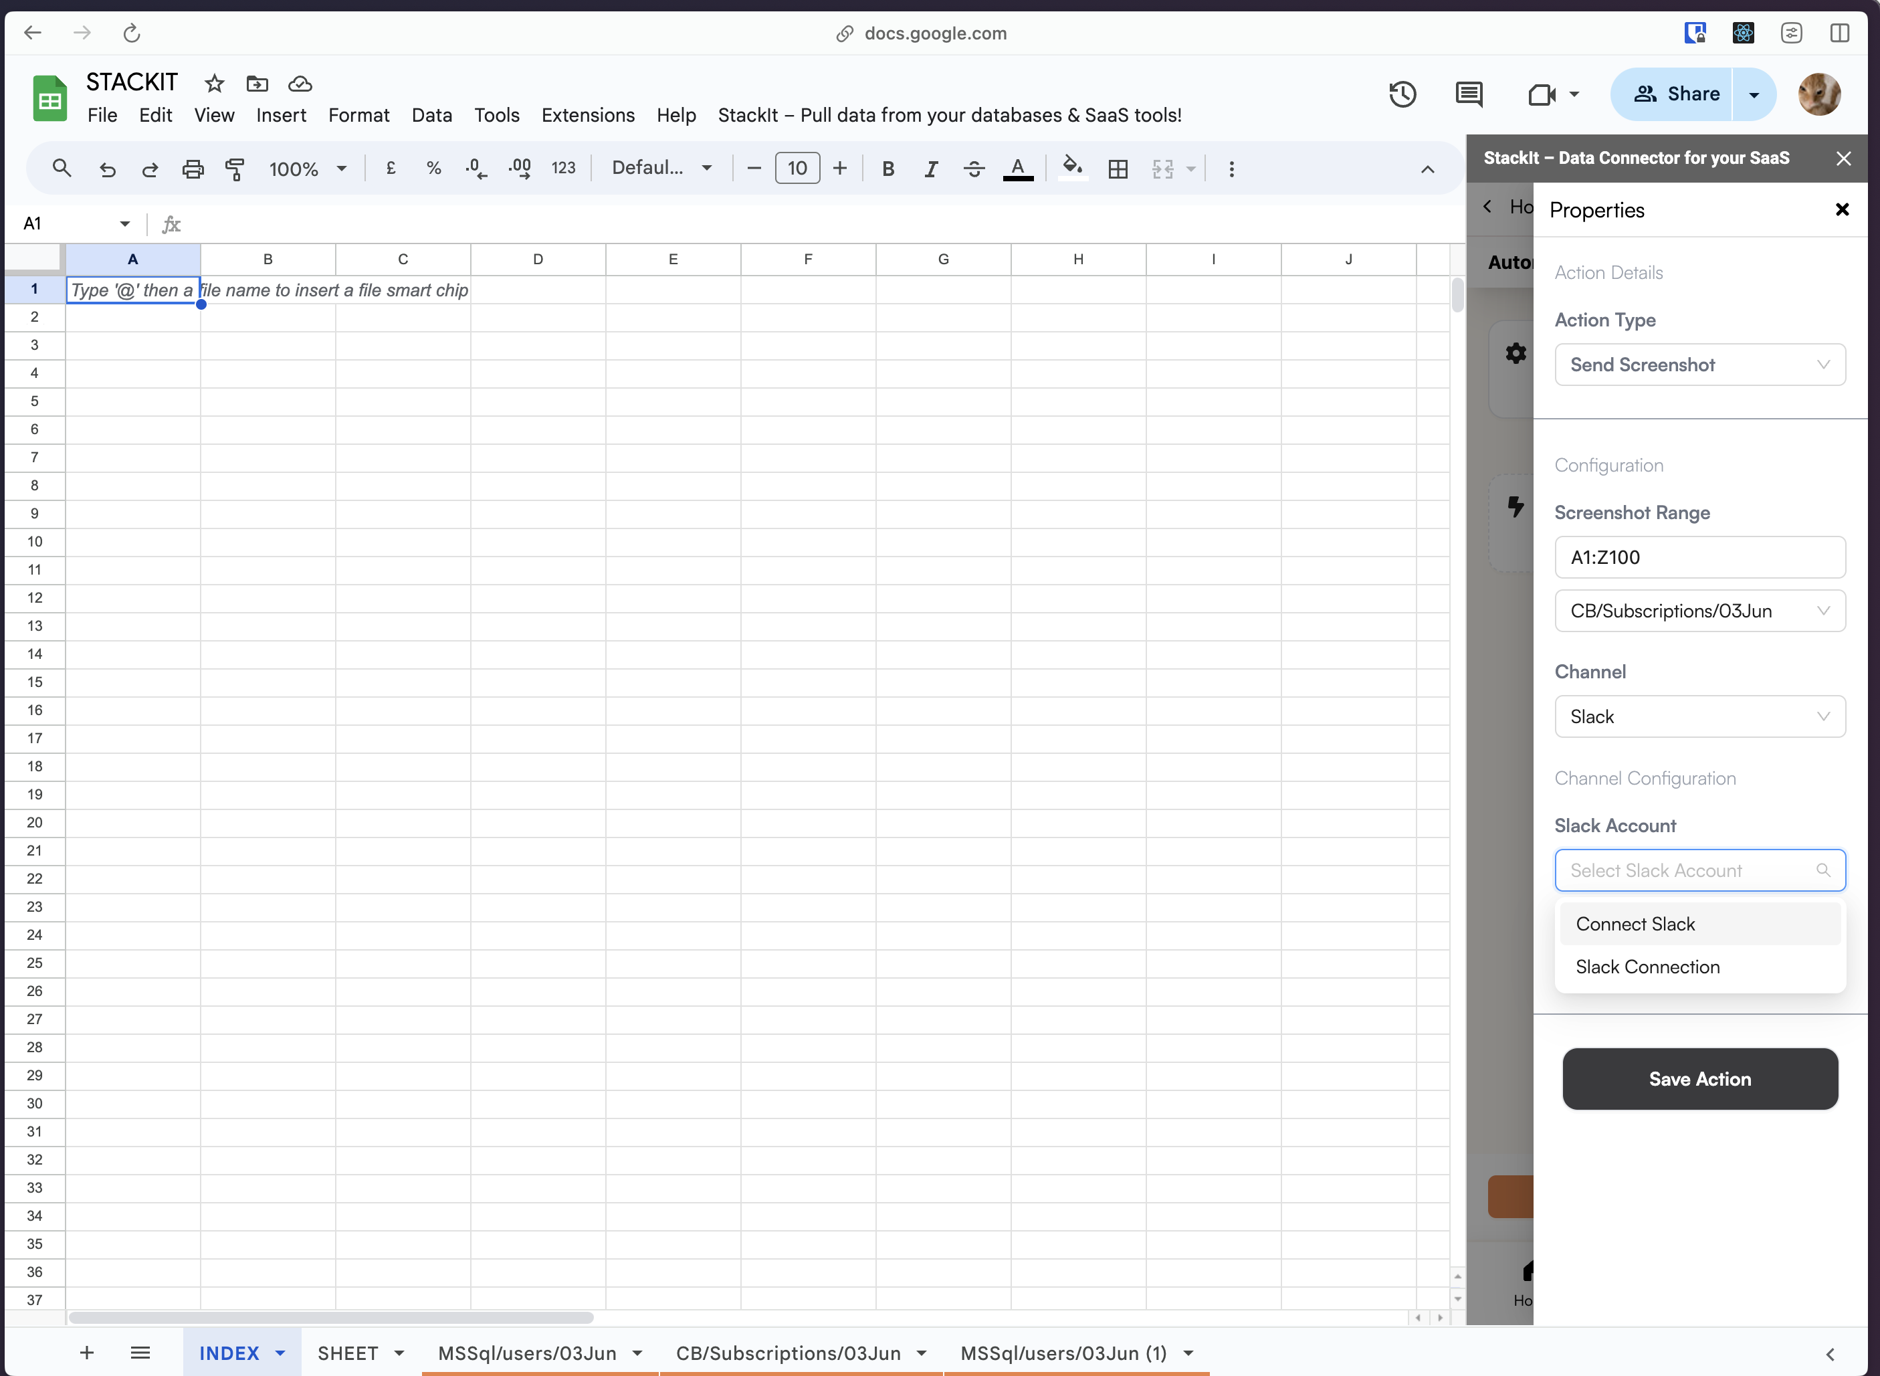Open the fill color picker
1880x1376 pixels.
tap(1072, 169)
